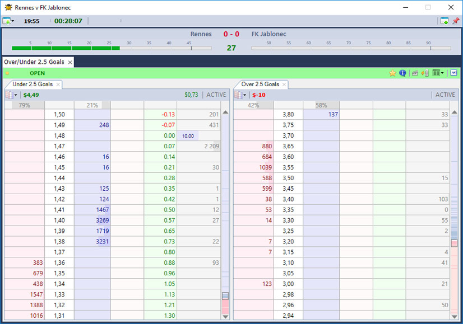Click price 1,45 on Under ladder
Image resolution: width=463 pixels, height=324 pixels.
[x=59, y=167]
